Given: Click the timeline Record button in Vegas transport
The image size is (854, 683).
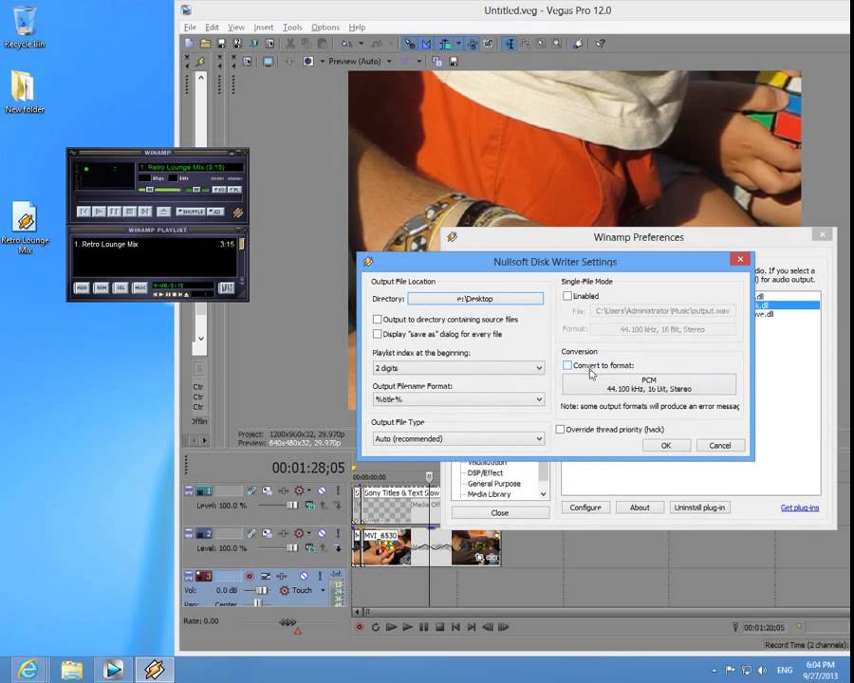Looking at the screenshot, I should (x=360, y=627).
